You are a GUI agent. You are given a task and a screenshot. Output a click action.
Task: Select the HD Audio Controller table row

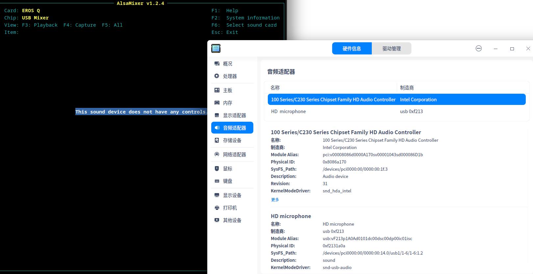[x=396, y=99]
